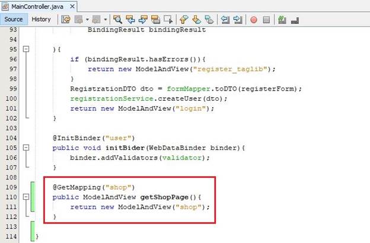Screen dimensions: 370x243
Task: Open the Forward navigation dropdown arrow
Action: (105, 20)
